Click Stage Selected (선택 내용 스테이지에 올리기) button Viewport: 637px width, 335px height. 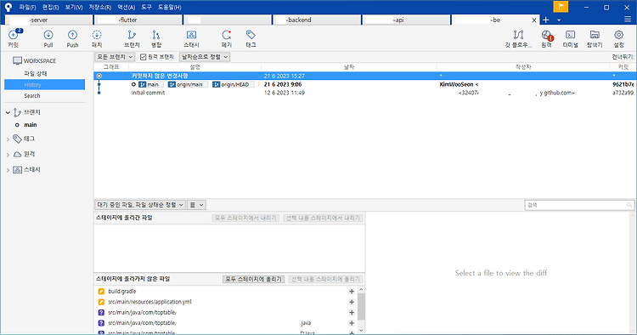coord(326,279)
